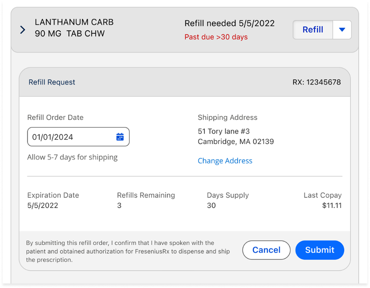Select the LANTHANUM CARB medication name
This screenshot has width=370, height=288.
(74, 22)
